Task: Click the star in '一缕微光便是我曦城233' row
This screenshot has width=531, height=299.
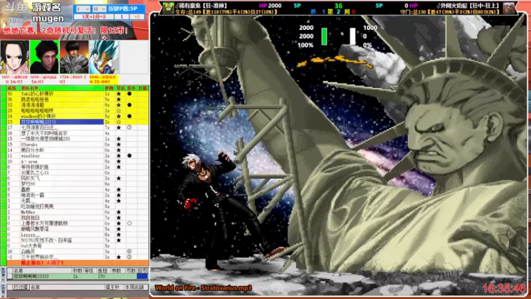Action: click(x=119, y=139)
